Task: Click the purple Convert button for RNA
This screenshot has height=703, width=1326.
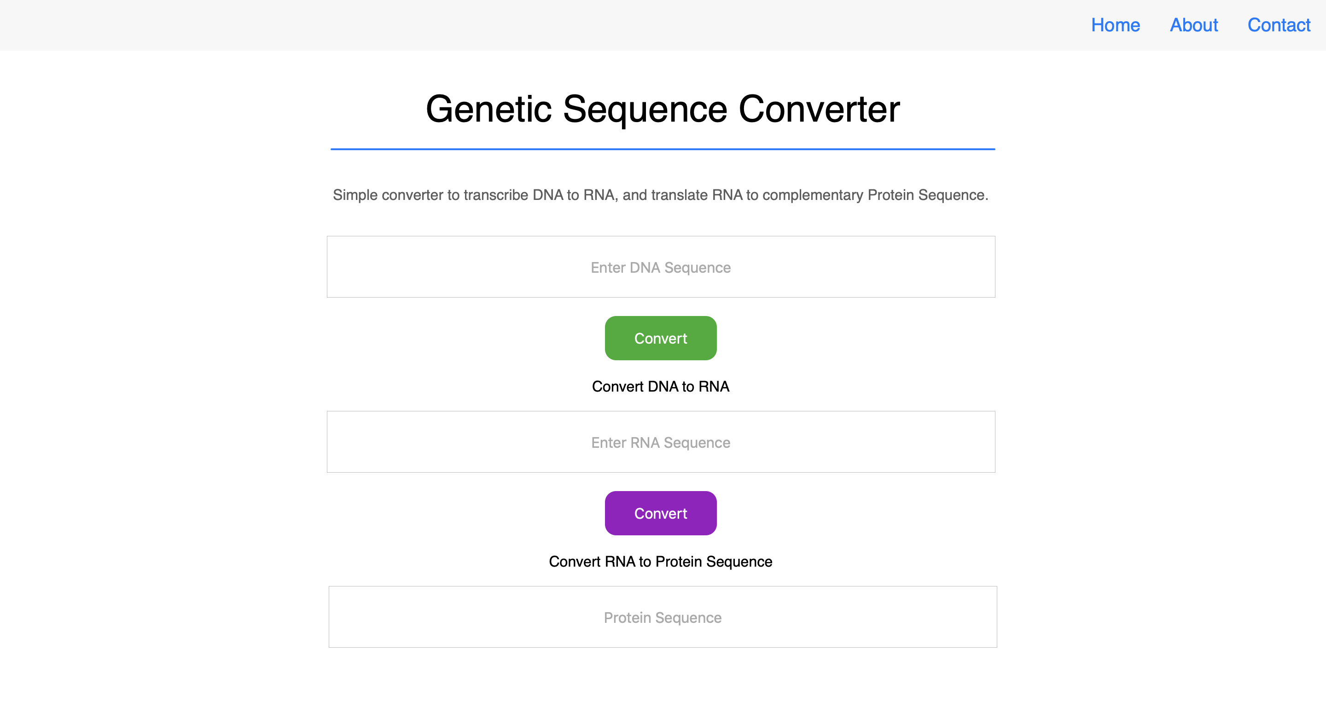Action: 660,513
